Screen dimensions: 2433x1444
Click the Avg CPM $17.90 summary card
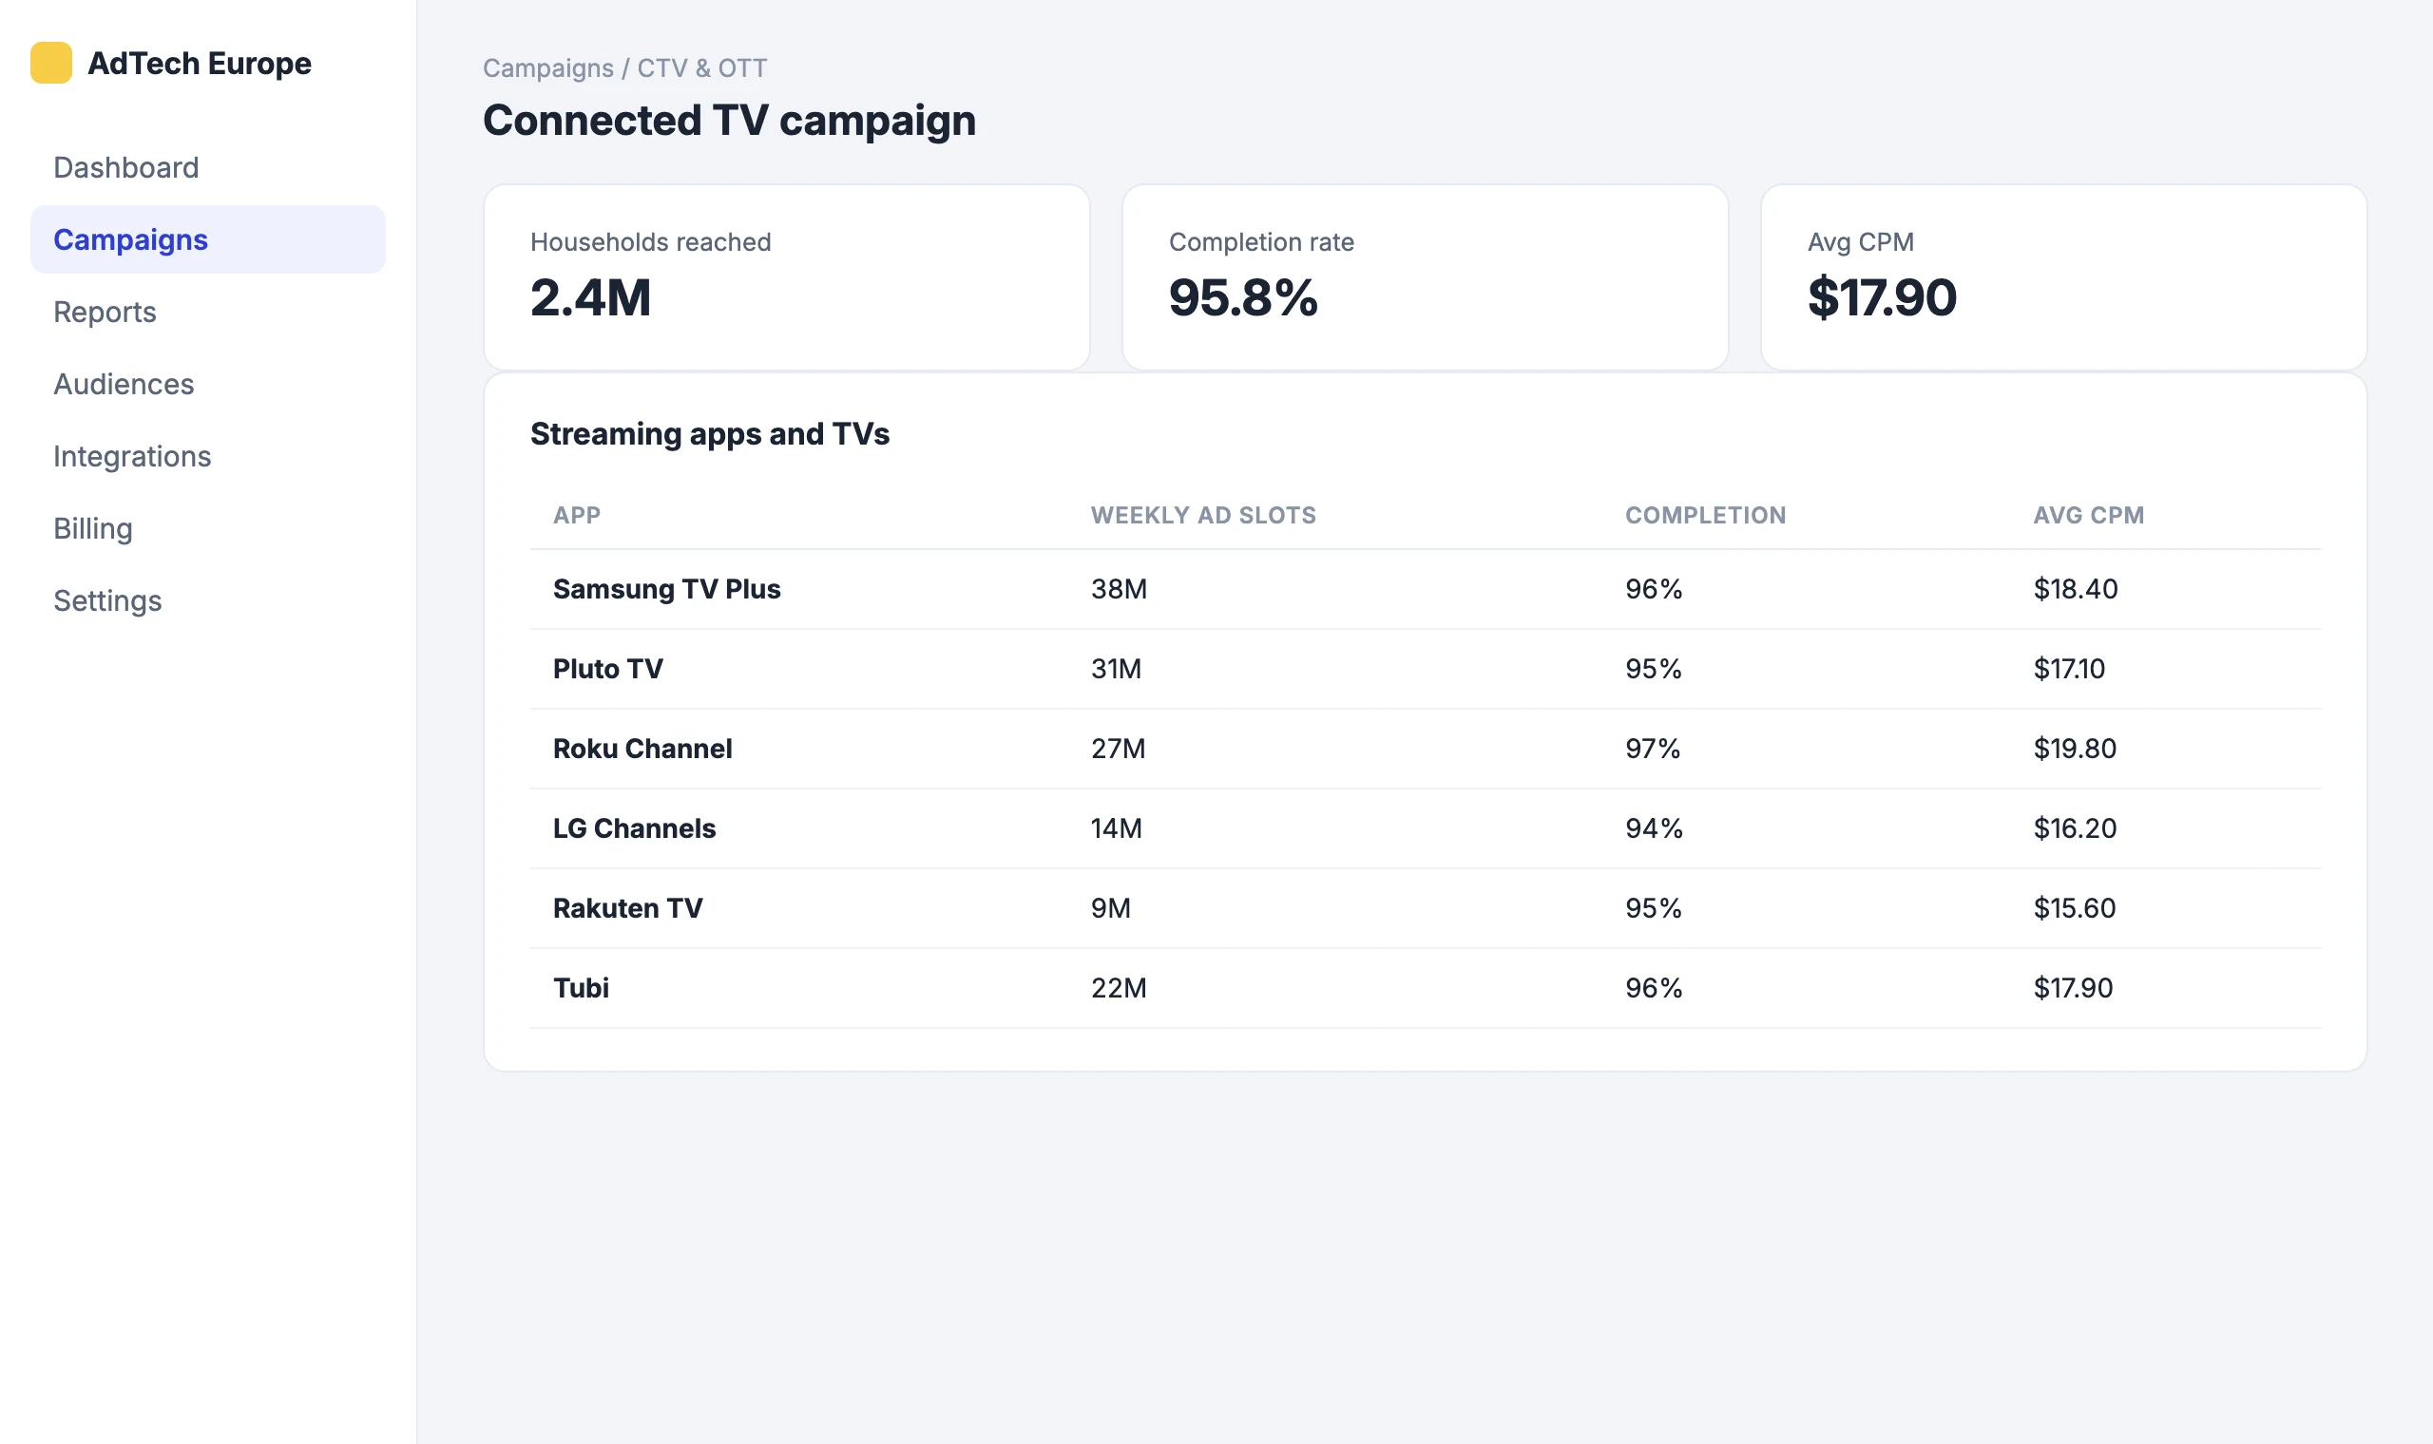[2063, 277]
